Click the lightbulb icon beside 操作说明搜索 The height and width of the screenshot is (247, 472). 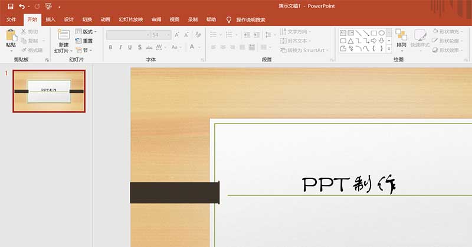tap(229, 20)
